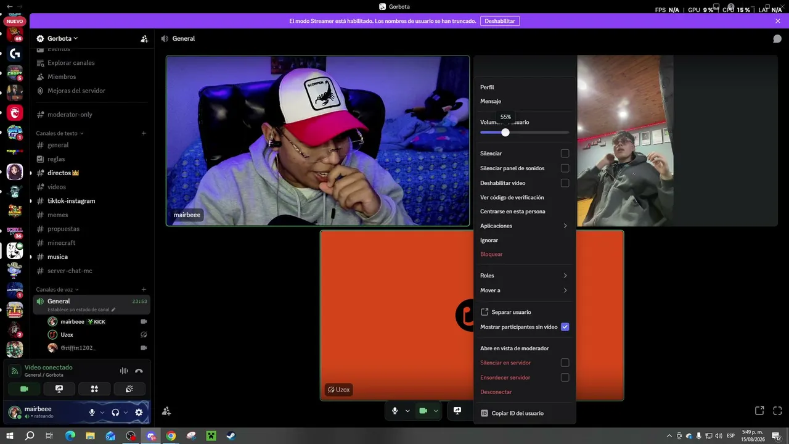
Task: Select the mairbeee video tile
Action: pos(318,141)
